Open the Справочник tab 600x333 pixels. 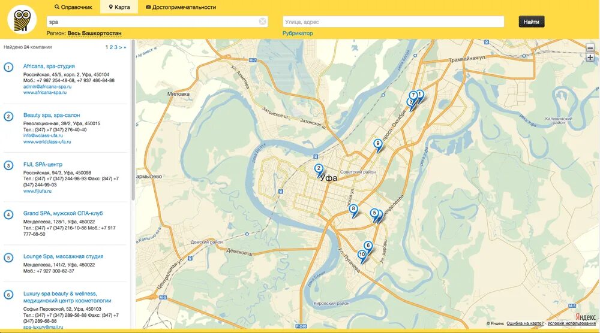click(73, 7)
